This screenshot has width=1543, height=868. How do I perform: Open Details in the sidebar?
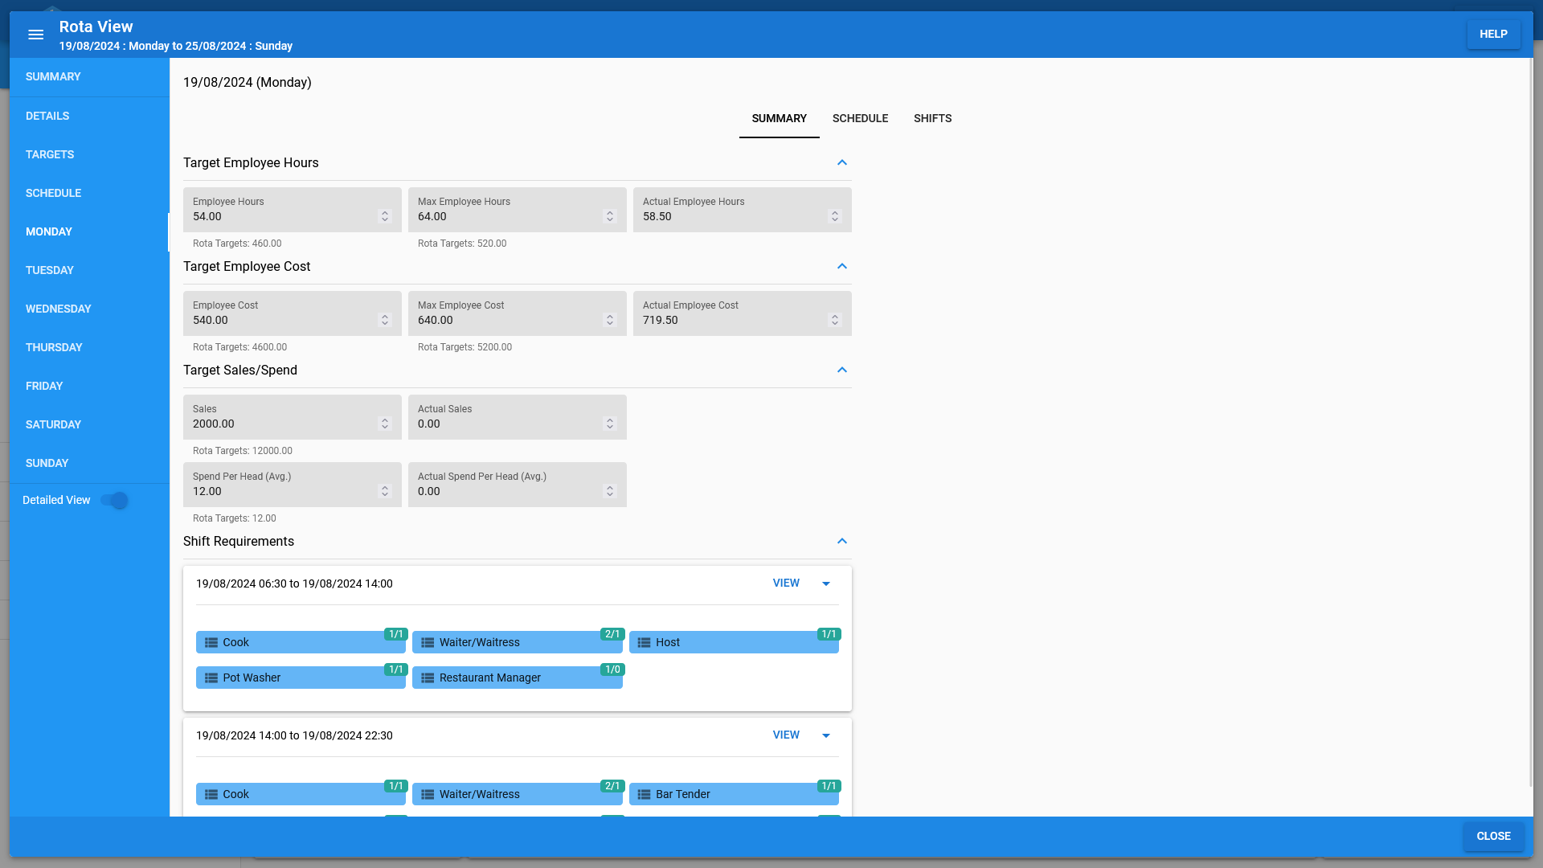[89, 116]
